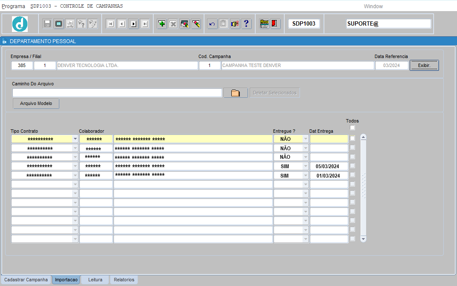Open Tipo Contrato dropdown for 05/03/2024 row
This screenshot has width=457, height=286.
75,166
